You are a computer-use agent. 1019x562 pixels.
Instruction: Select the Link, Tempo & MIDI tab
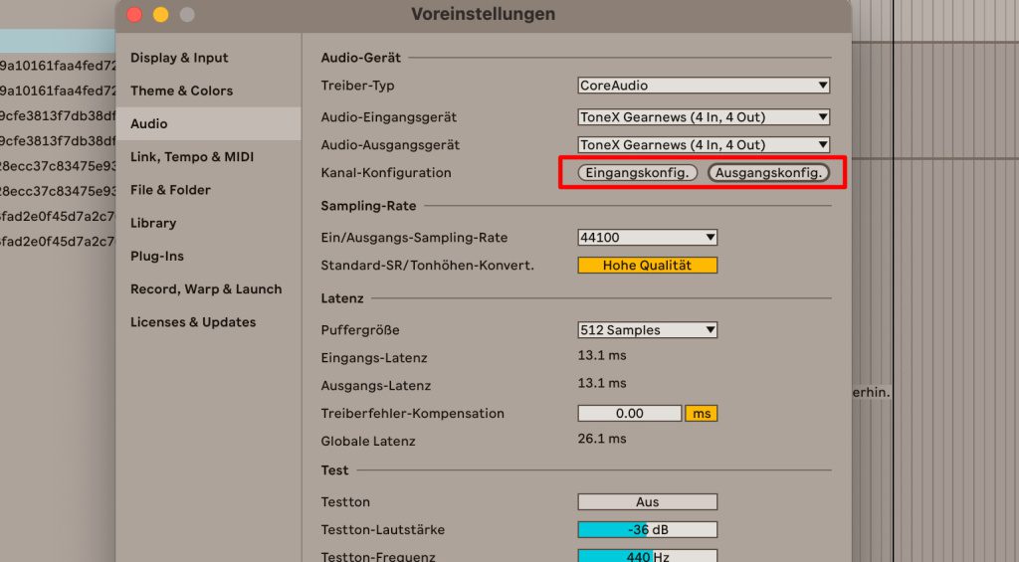tap(192, 157)
